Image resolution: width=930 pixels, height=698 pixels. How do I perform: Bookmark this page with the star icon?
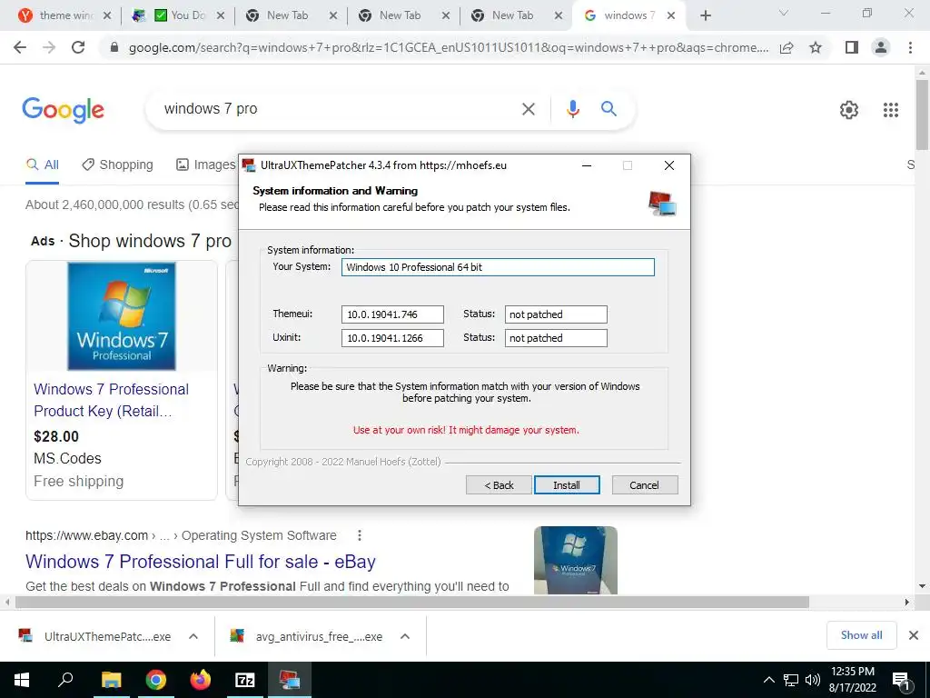tap(816, 47)
